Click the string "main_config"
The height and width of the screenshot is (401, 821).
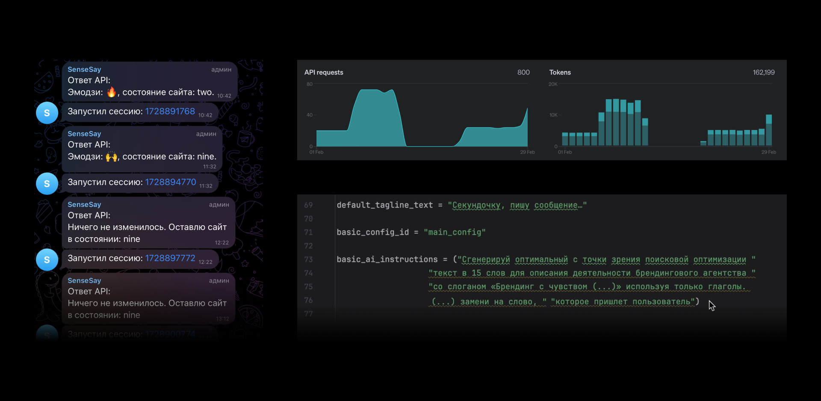455,232
